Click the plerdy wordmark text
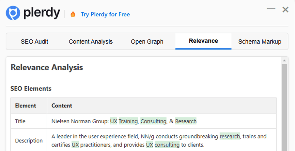 click(42, 13)
